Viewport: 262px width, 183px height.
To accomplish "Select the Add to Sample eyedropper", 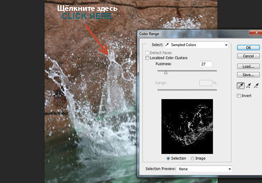I will [248, 86].
